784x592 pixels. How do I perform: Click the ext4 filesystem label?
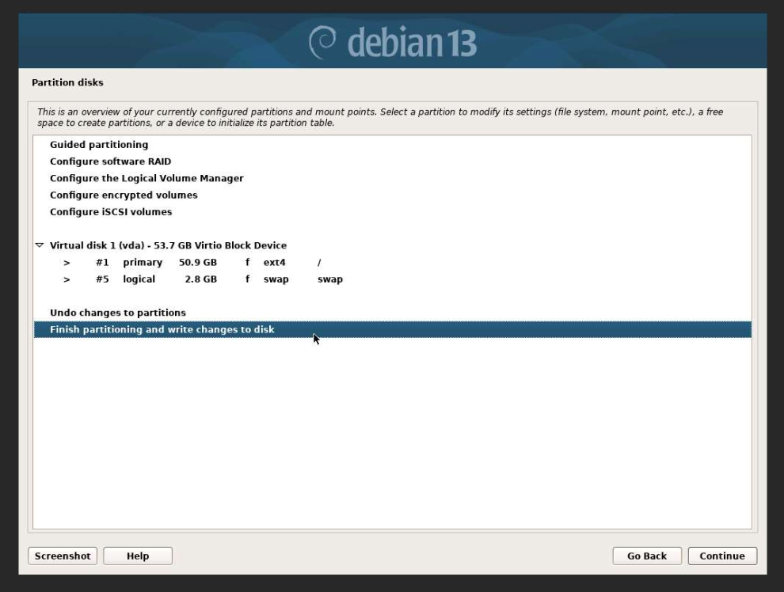point(275,262)
